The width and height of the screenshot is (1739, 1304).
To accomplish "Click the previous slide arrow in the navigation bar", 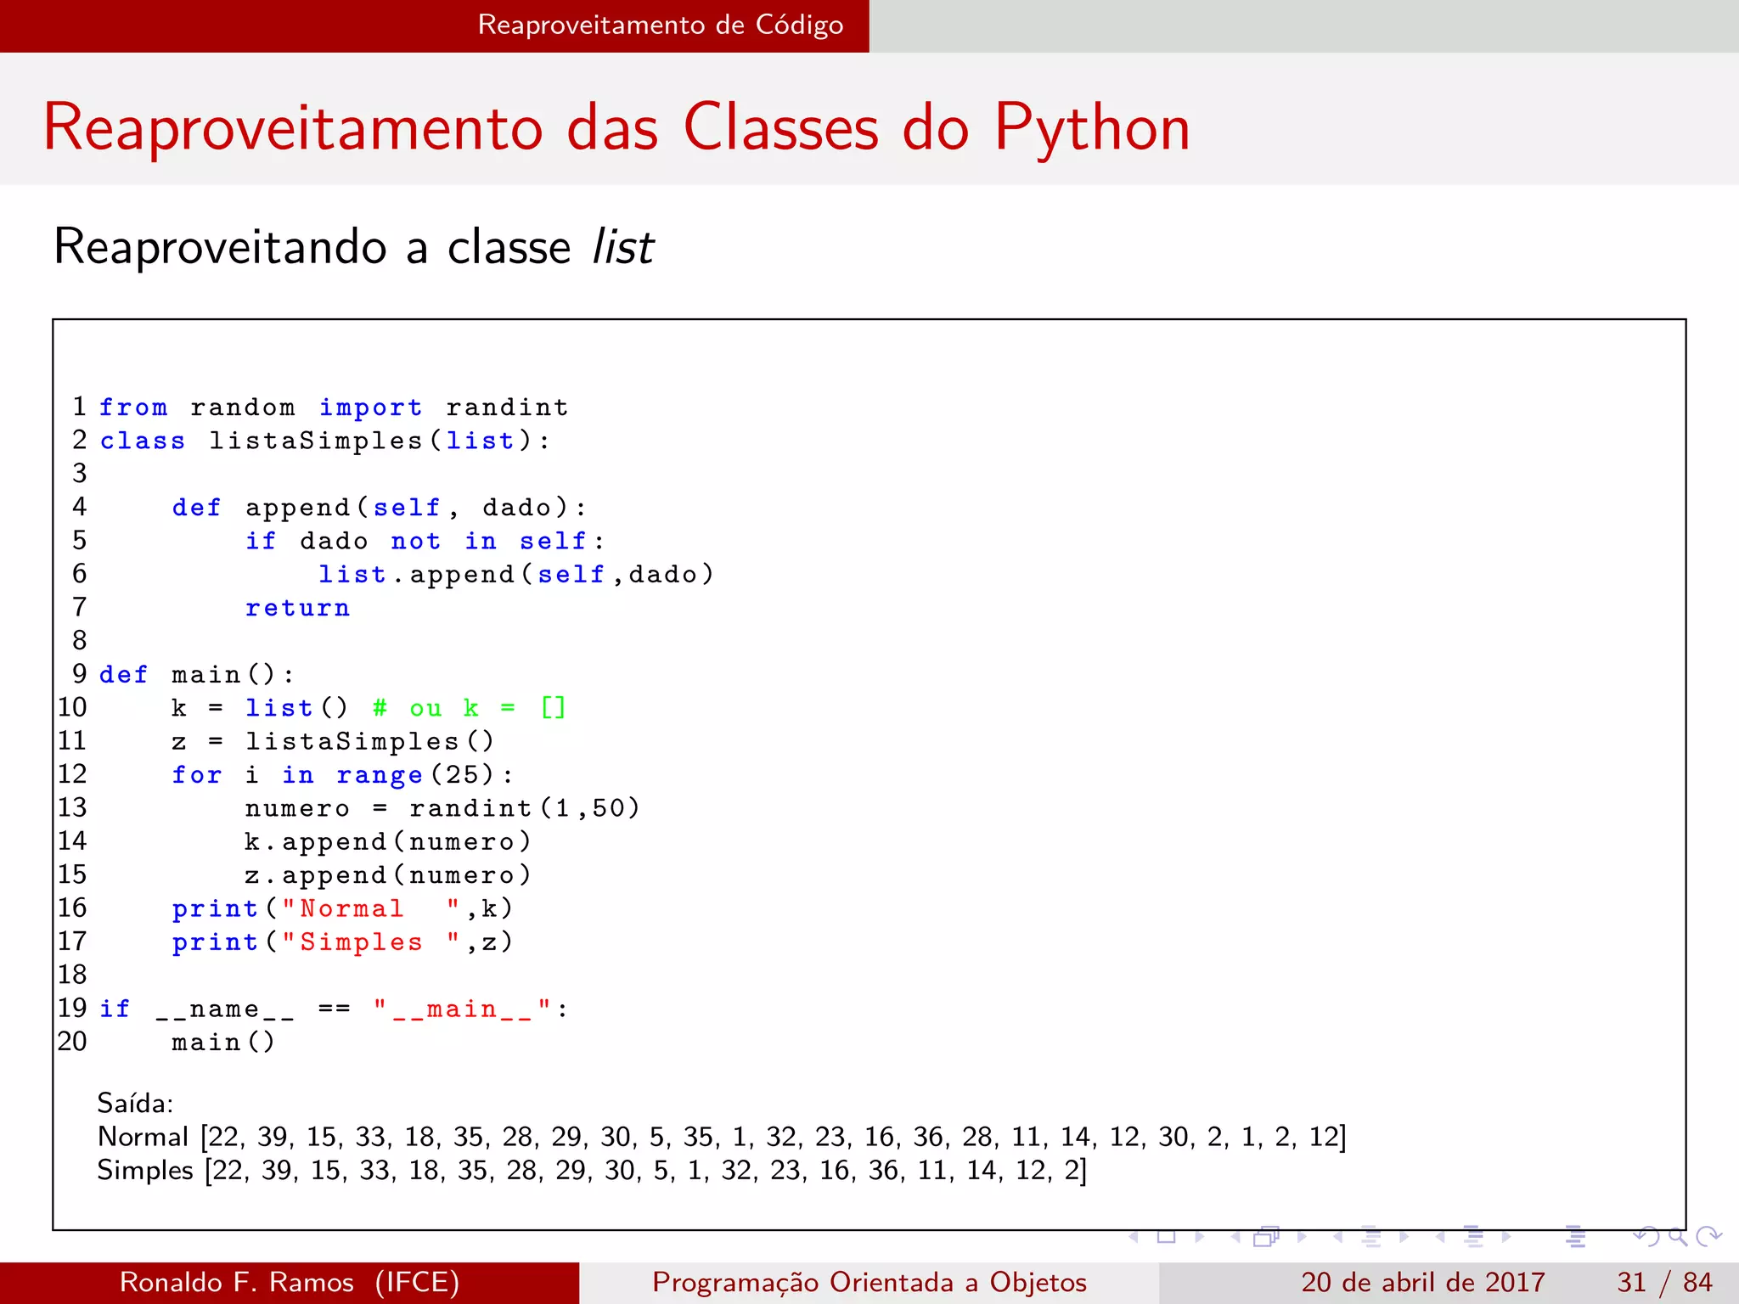I will 1134,1237.
